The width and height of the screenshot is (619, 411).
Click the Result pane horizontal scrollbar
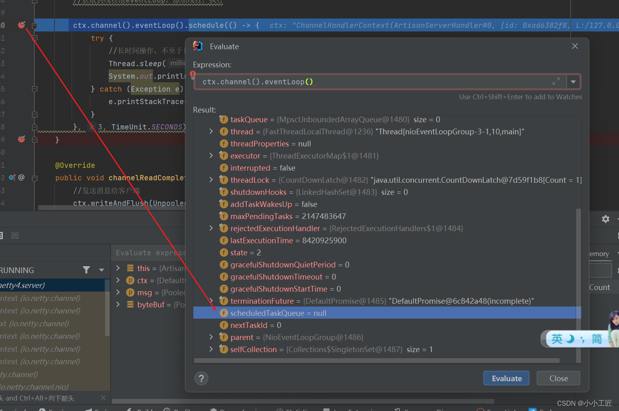click(377, 361)
